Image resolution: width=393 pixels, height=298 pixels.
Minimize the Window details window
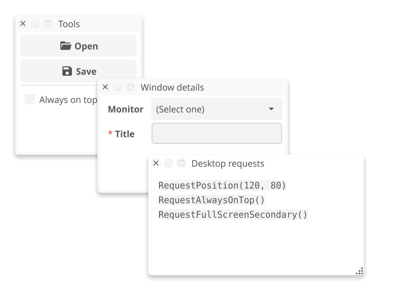tap(118, 87)
